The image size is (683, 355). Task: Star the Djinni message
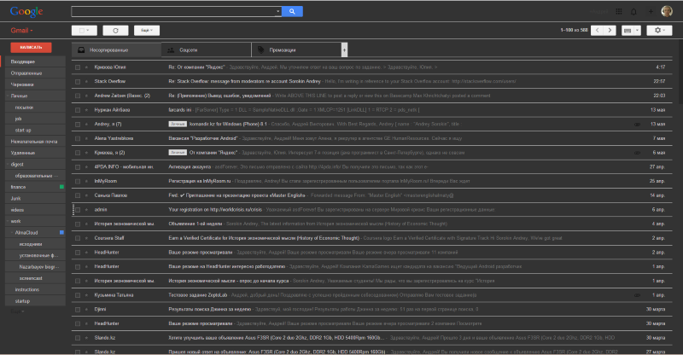point(86,310)
